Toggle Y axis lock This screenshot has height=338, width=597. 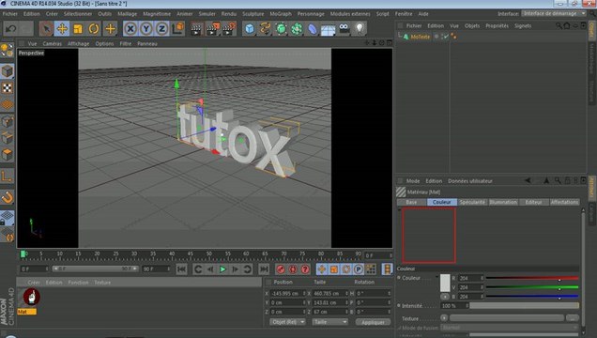tap(146, 28)
